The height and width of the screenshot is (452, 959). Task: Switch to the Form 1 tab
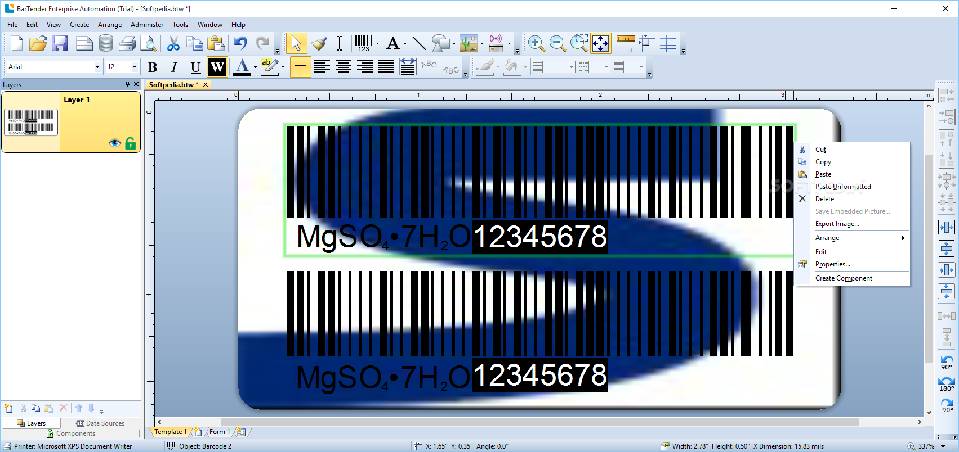click(x=220, y=432)
